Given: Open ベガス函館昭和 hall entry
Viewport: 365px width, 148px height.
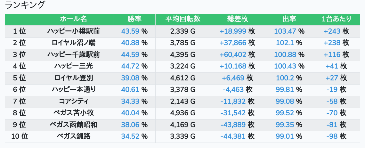Looking at the screenshot, I should [74, 125].
